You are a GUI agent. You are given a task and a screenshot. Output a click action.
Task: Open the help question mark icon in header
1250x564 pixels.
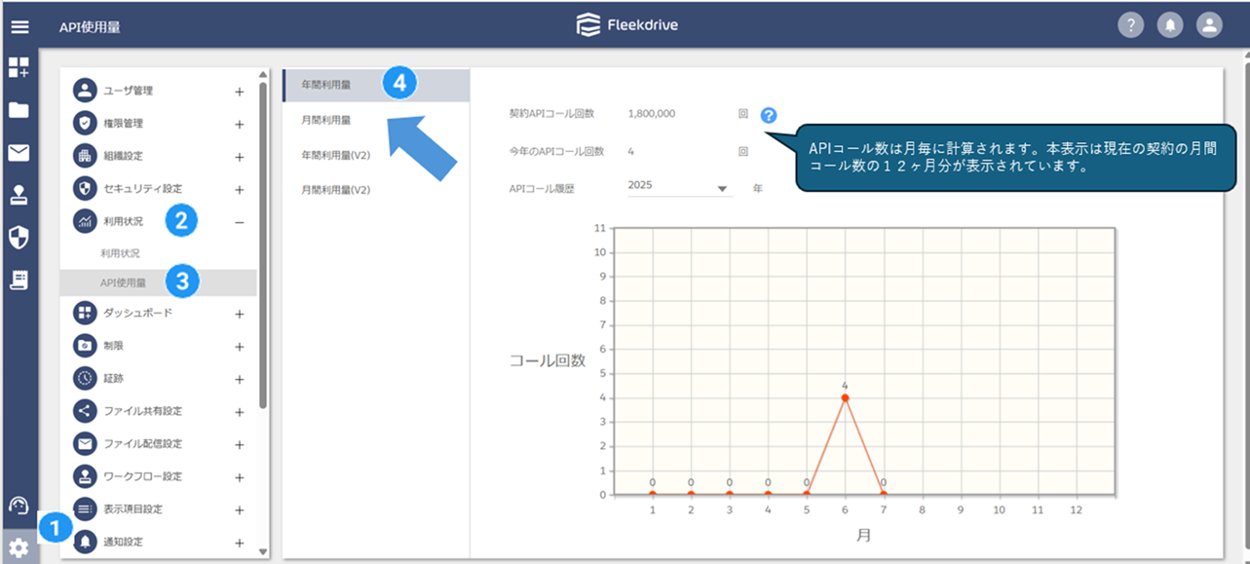[x=1129, y=26]
